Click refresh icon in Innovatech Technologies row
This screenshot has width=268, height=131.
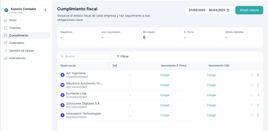[252, 115]
